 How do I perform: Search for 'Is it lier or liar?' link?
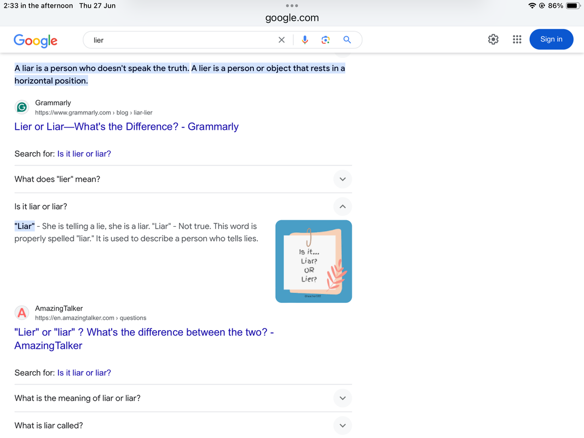(x=84, y=154)
